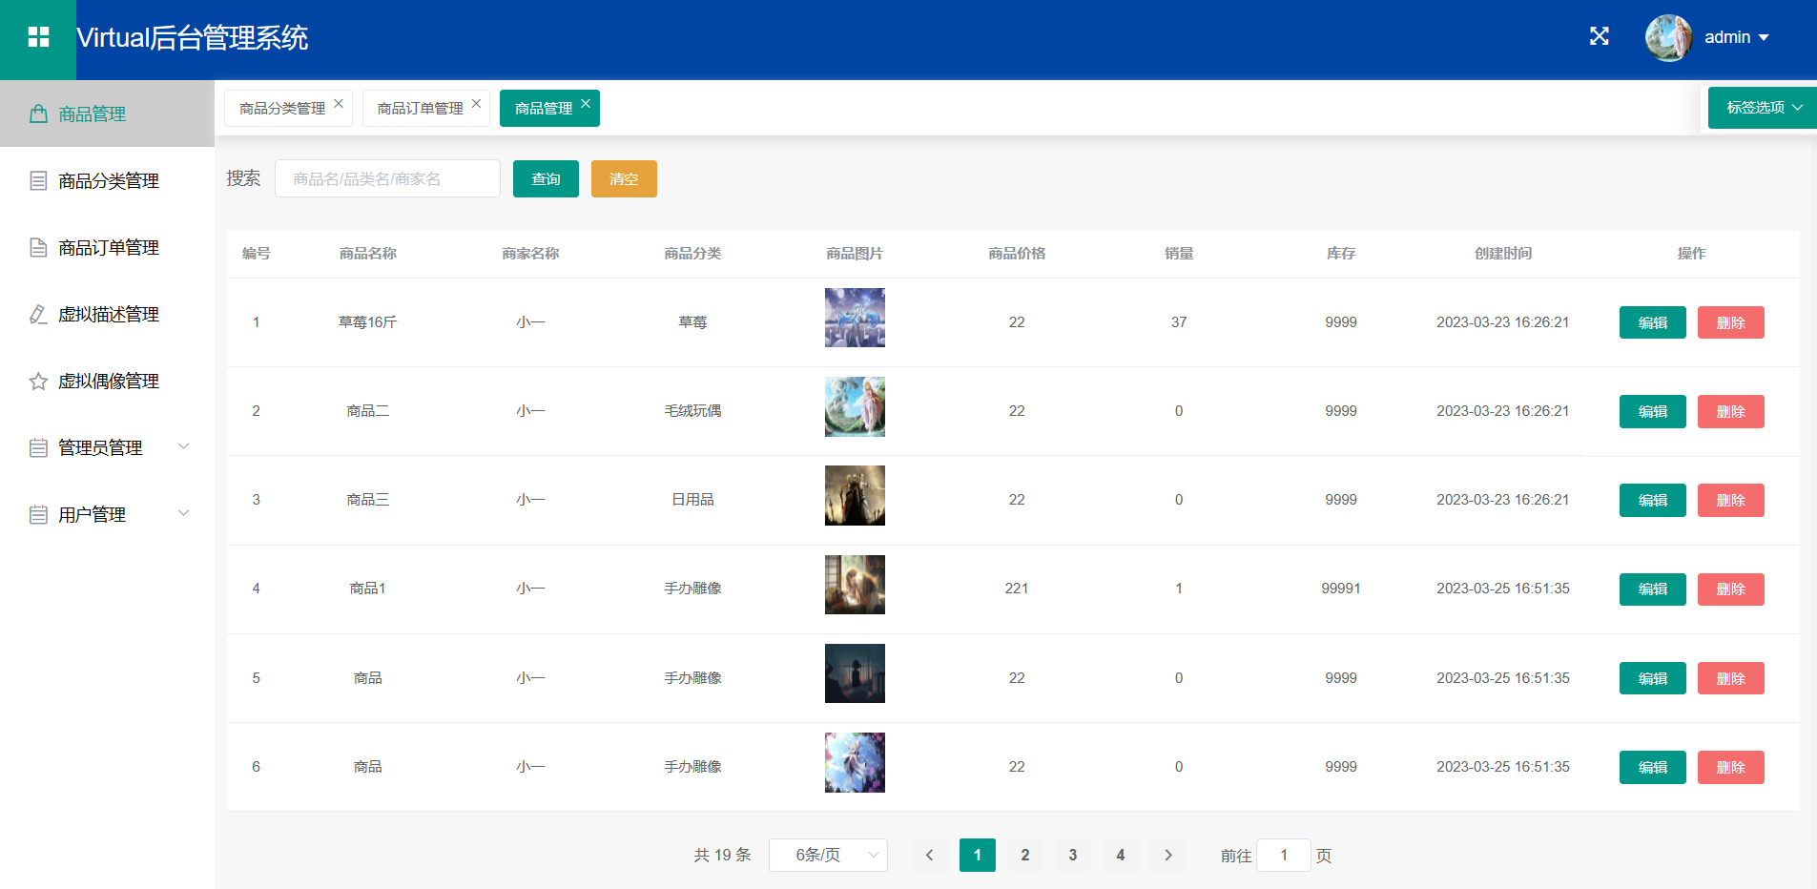Go to next page arrow
Screen dimensions: 1817x889
pyautogui.click(x=1168, y=855)
